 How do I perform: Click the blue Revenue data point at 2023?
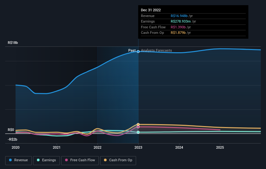coord(138,52)
